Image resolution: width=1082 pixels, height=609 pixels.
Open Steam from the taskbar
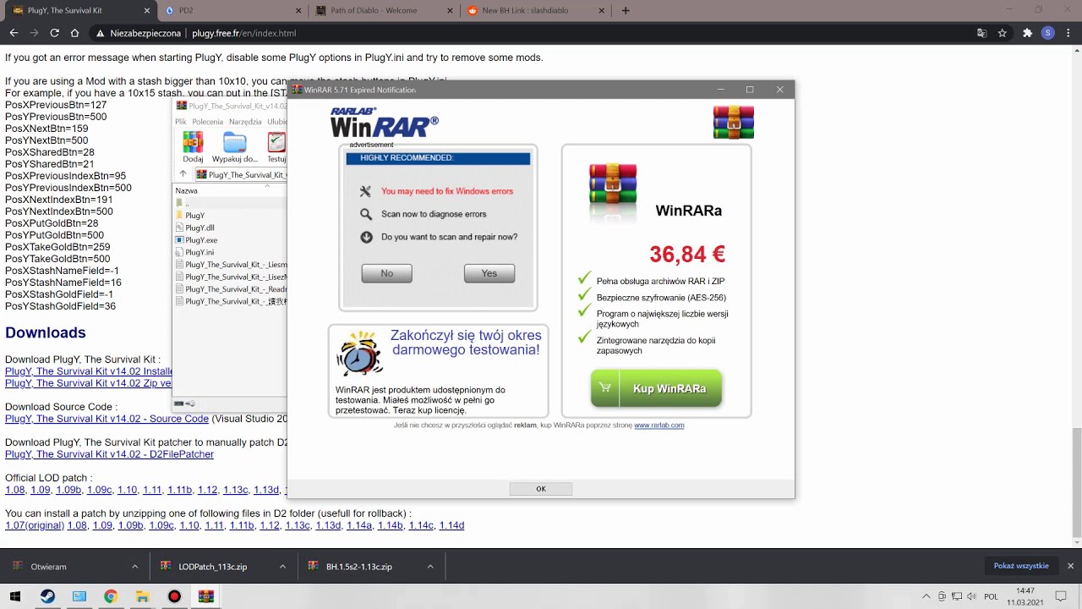tap(47, 596)
